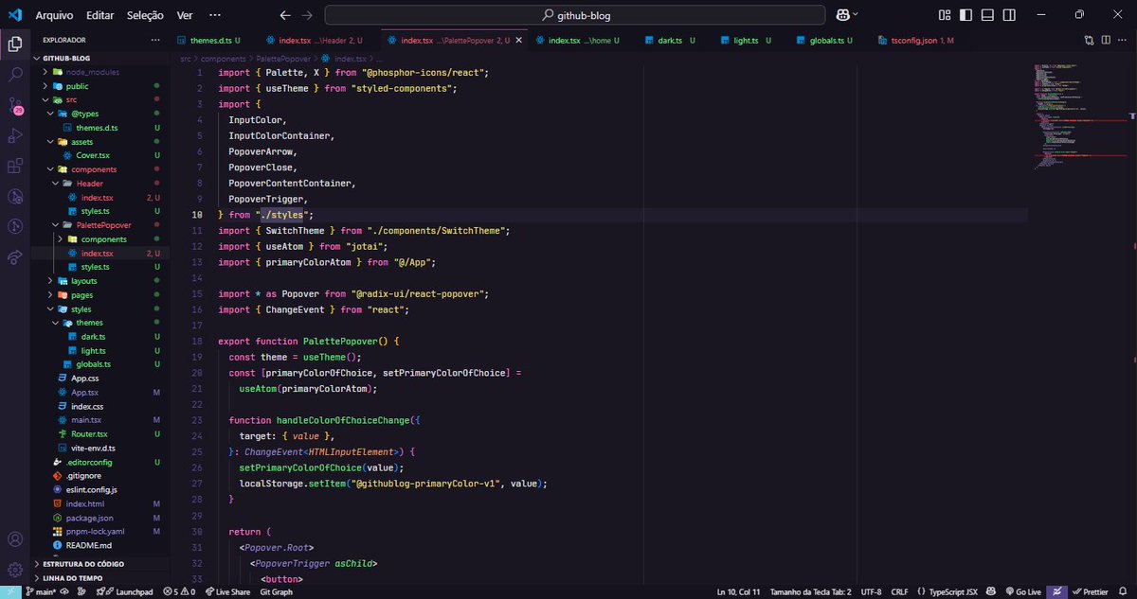Image resolution: width=1137 pixels, height=599 pixels.
Task: Open the menu bar overflow ellipsis
Action: tap(215, 15)
